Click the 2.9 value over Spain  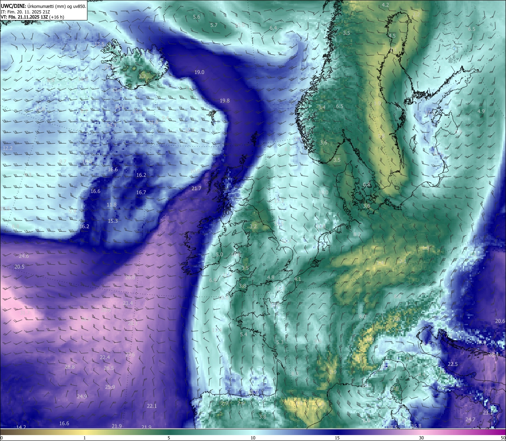click(225, 403)
